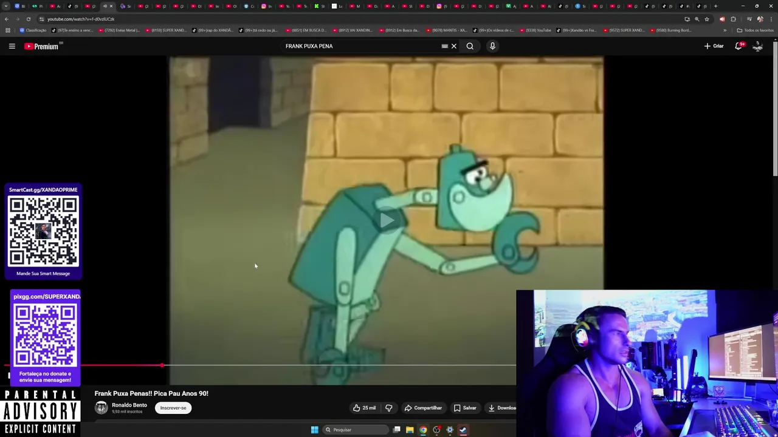Open Chrome from the taskbar
This screenshot has width=778, height=437.
pyautogui.click(x=423, y=430)
